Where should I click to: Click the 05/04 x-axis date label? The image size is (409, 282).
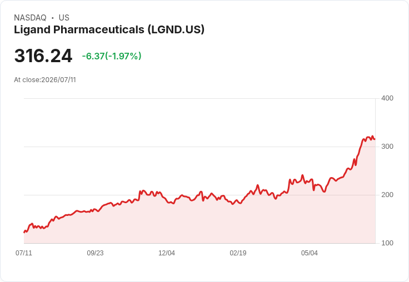pos(310,253)
